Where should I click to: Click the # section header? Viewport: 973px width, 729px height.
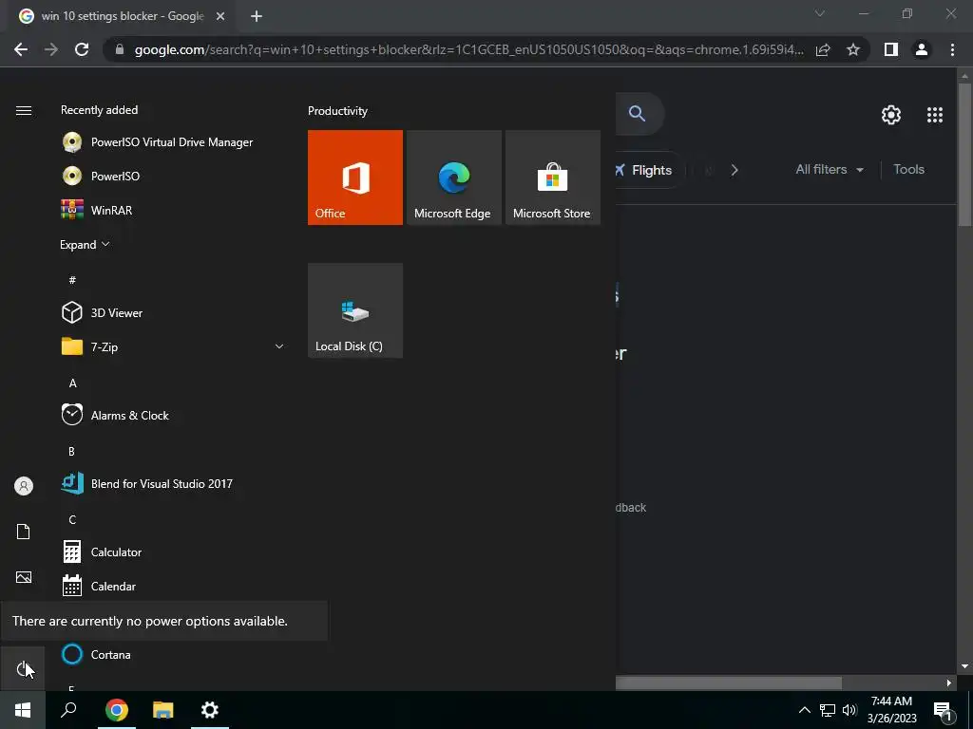click(x=72, y=280)
